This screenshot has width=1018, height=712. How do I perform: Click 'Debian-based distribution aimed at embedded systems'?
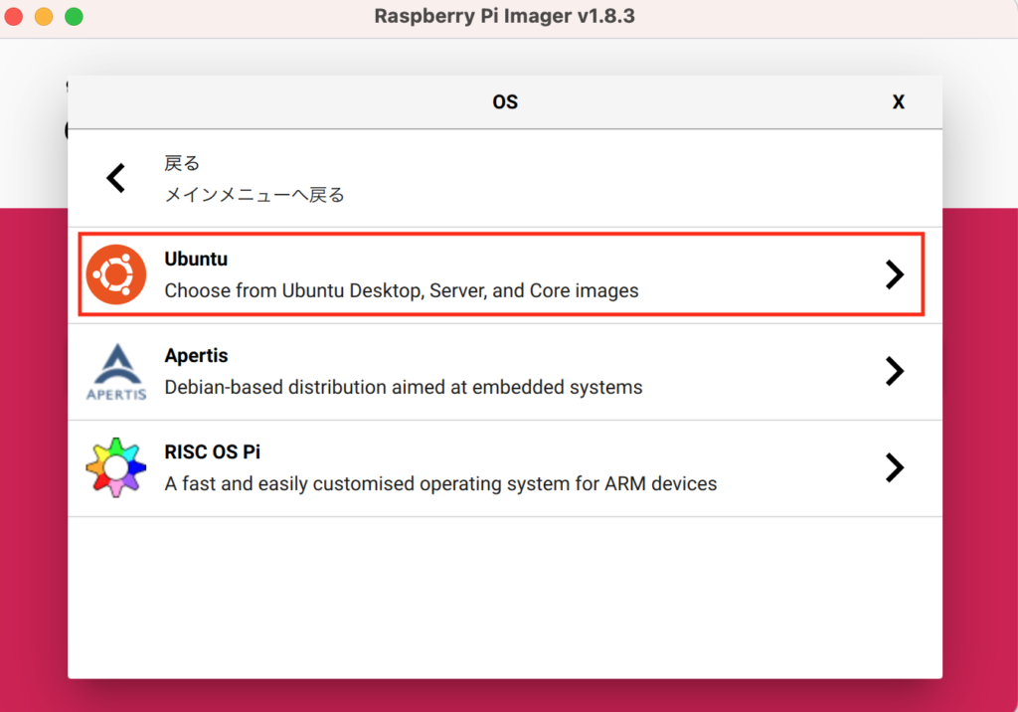(x=404, y=387)
